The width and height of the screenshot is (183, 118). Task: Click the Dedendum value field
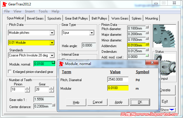[x=136, y=51]
